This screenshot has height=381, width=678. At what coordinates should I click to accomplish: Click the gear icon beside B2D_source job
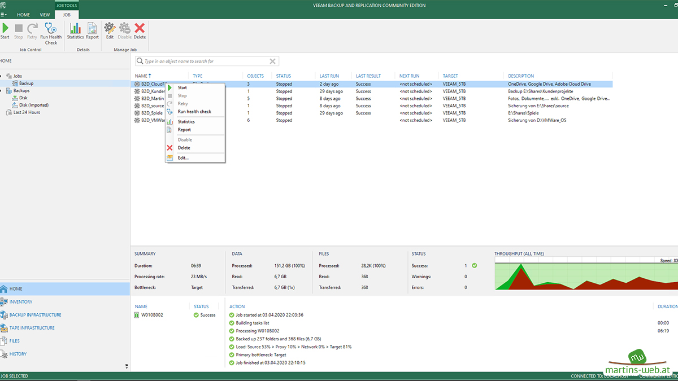pos(137,106)
